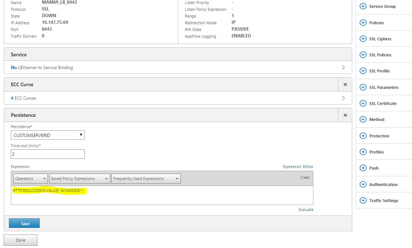This screenshot has width=412, height=248.
Task: Click the Time-out minutes input field
Action: [47, 154]
